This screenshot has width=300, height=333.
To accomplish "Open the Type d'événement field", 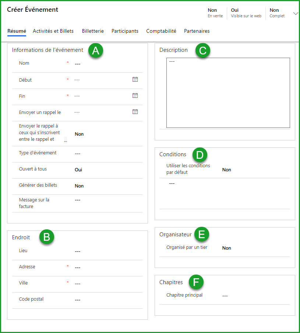I will (x=103, y=154).
